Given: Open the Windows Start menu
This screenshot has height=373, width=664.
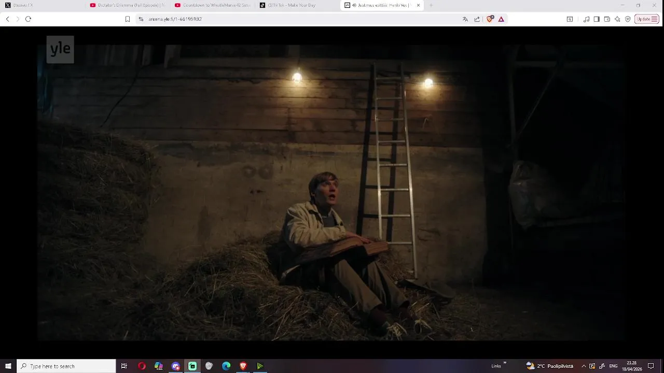Looking at the screenshot, I should [8, 366].
